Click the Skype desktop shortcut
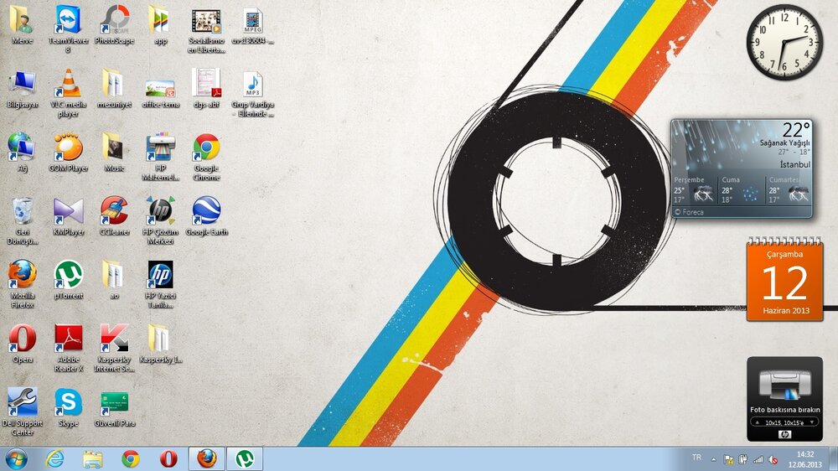 68,402
